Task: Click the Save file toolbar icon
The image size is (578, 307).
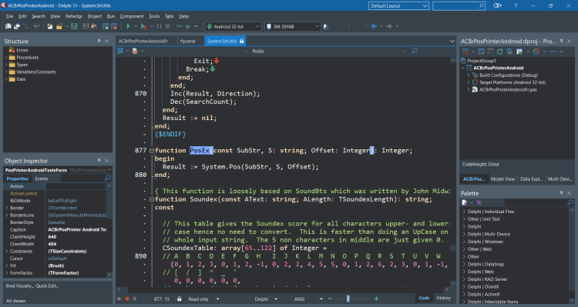Action: 74,26
